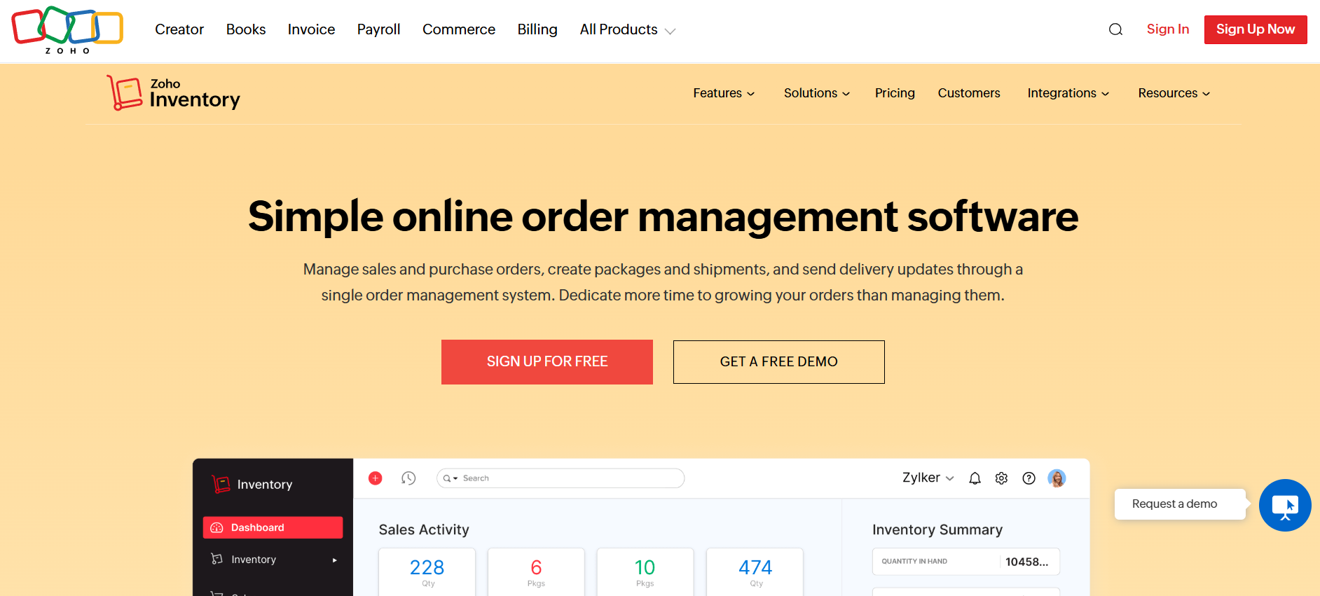Click the Sign In link

[1168, 29]
